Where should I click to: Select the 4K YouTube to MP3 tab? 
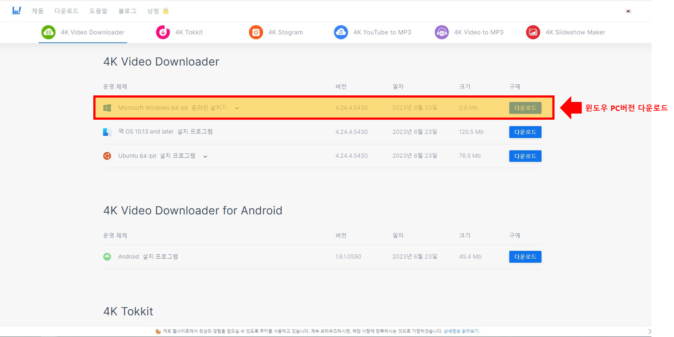(x=373, y=32)
